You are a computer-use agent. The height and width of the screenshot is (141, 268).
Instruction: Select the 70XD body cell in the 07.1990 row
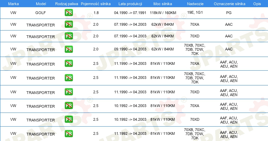[x=195, y=36]
